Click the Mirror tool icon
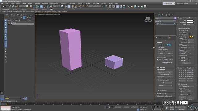This screenshot has height=111, width=198. [103, 6]
